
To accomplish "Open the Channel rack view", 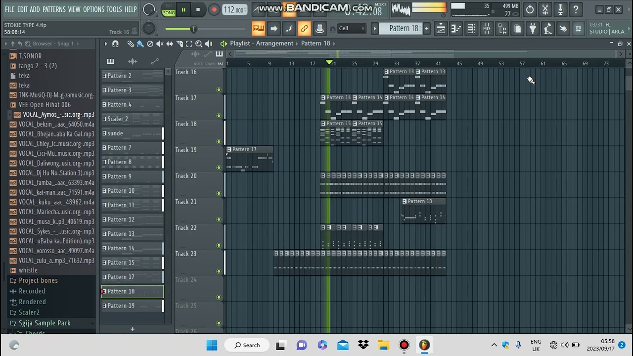I will coord(471,29).
